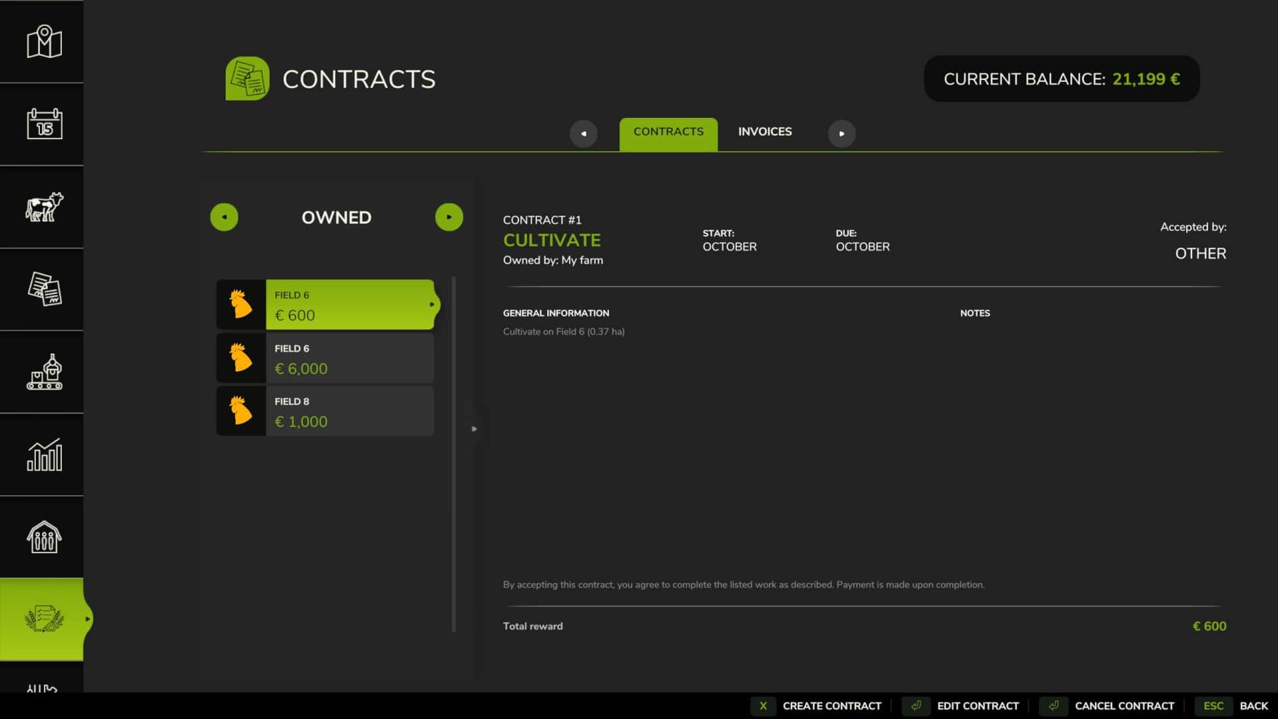Click the active contracts wheat icon
Viewport: 1278px width, 719px height.
42,618
